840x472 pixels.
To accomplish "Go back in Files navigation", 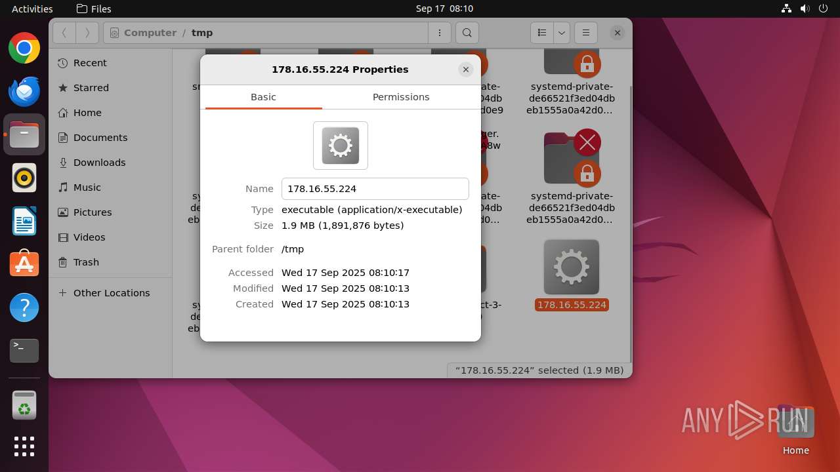I will [64, 33].
